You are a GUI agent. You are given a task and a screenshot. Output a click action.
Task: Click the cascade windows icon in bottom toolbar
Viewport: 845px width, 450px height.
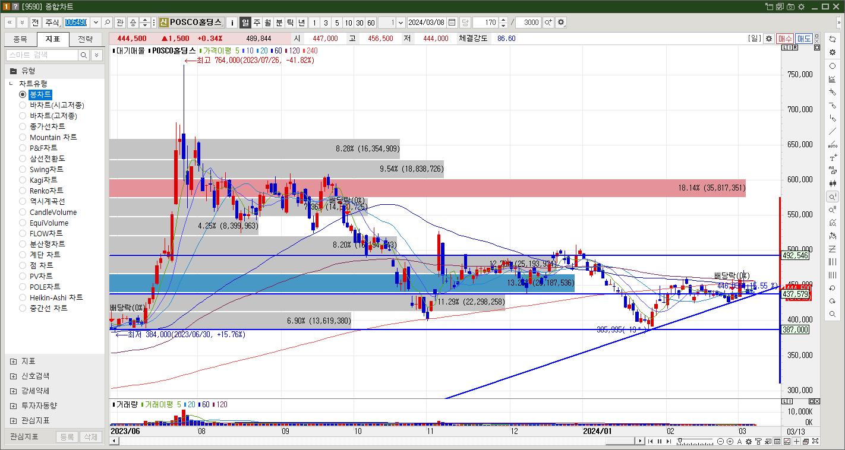[x=806, y=441]
